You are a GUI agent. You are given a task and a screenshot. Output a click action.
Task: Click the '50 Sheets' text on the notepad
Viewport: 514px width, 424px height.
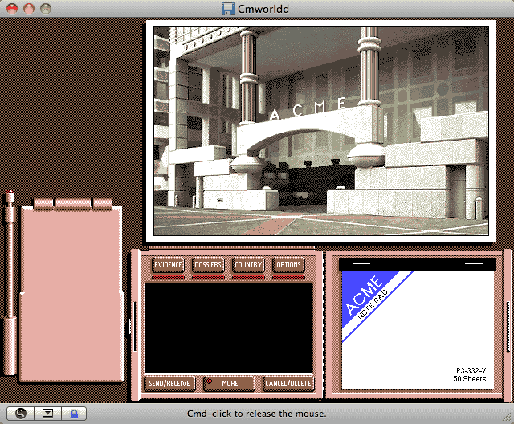469,379
